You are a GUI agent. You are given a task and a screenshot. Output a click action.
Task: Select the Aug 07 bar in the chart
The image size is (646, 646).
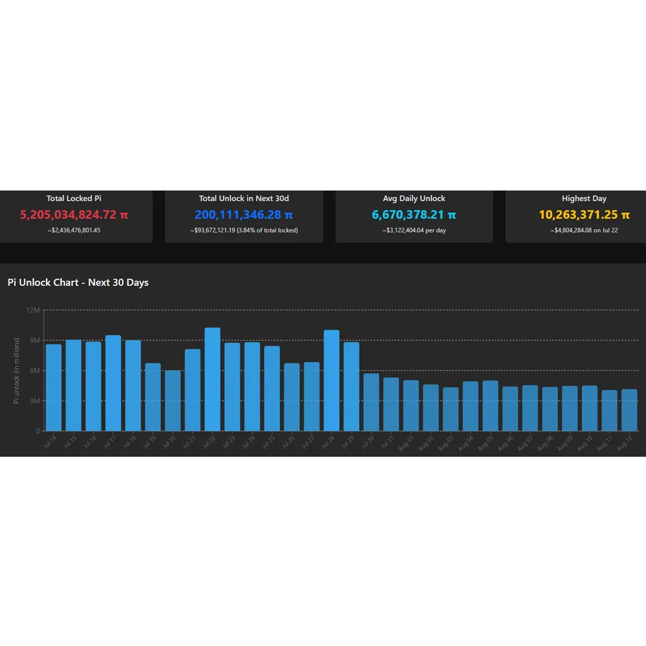pyautogui.click(x=530, y=408)
